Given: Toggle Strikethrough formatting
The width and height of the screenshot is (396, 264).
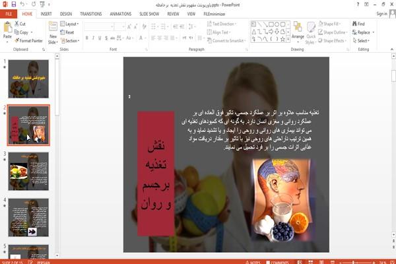Looking at the screenshot, I should point(112,38).
